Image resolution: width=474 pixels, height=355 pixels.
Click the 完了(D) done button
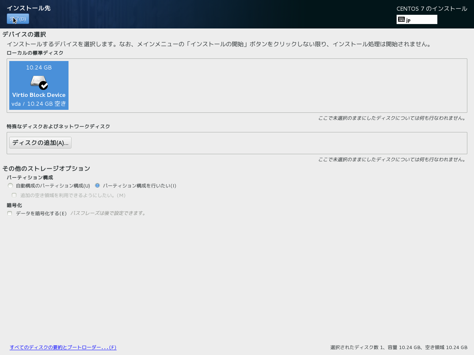(x=18, y=19)
